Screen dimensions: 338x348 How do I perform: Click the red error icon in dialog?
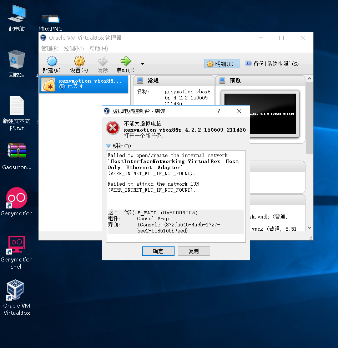point(113,128)
